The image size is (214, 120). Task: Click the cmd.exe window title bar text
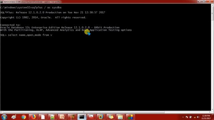[32, 2]
